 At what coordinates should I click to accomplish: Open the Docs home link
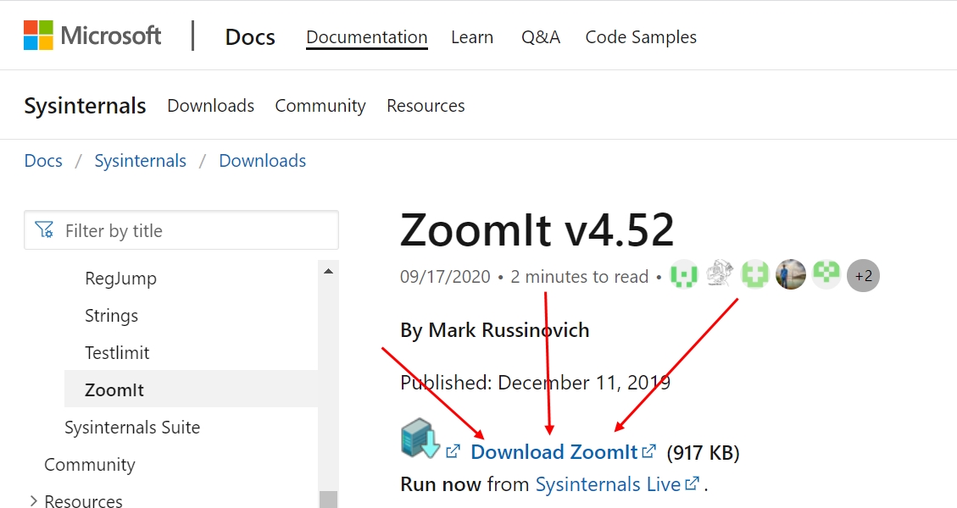(249, 36)
